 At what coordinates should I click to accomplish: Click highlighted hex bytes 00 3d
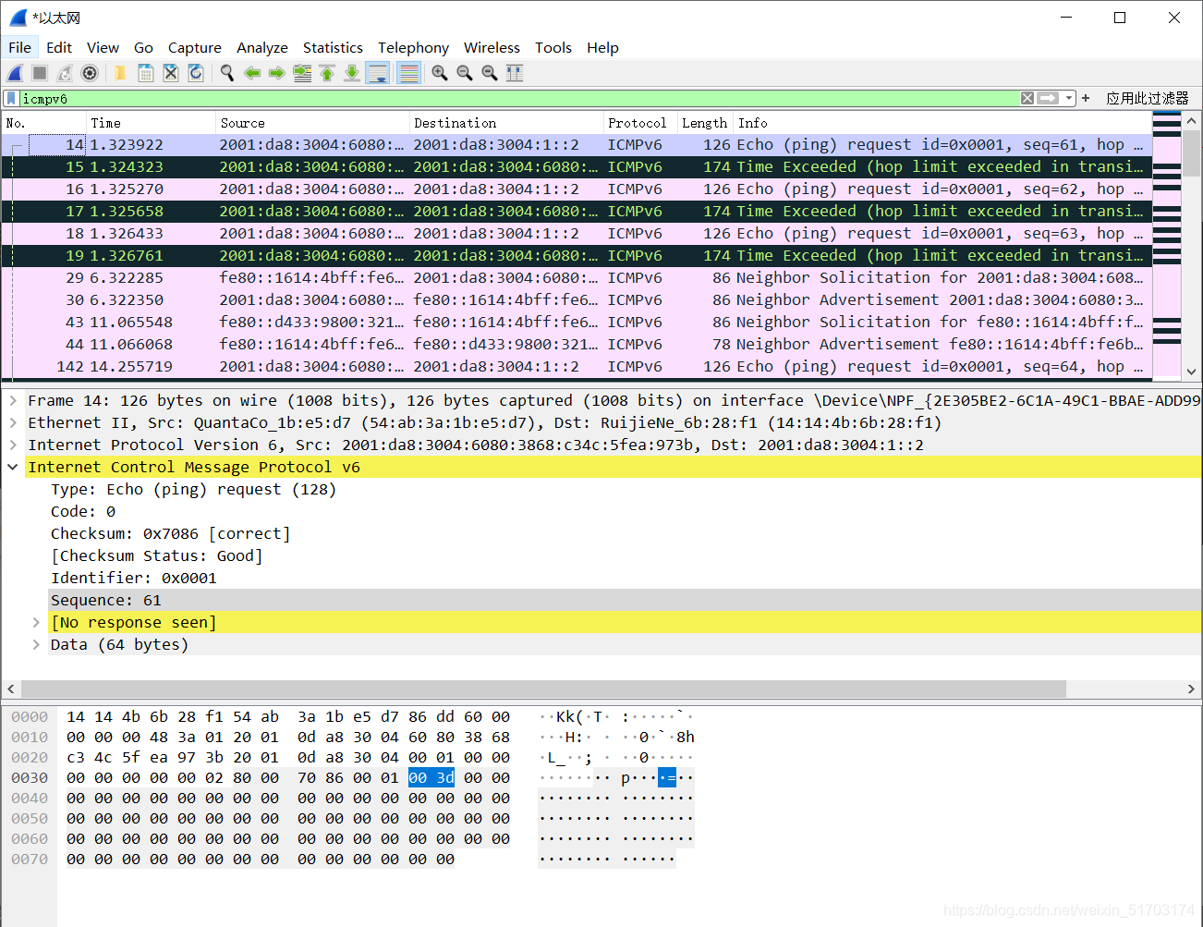coord(431,777)
